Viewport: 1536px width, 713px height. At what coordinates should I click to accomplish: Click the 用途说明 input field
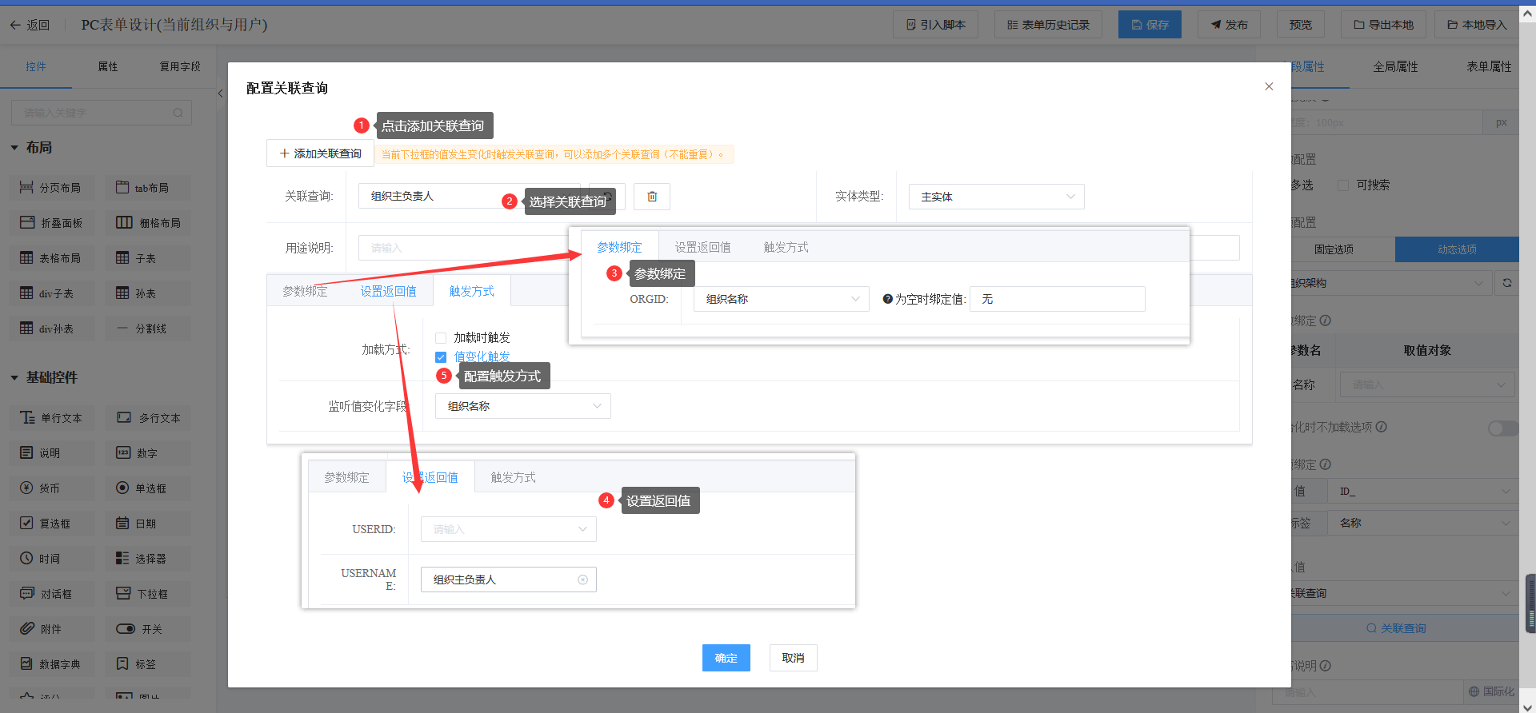(460, 249)
